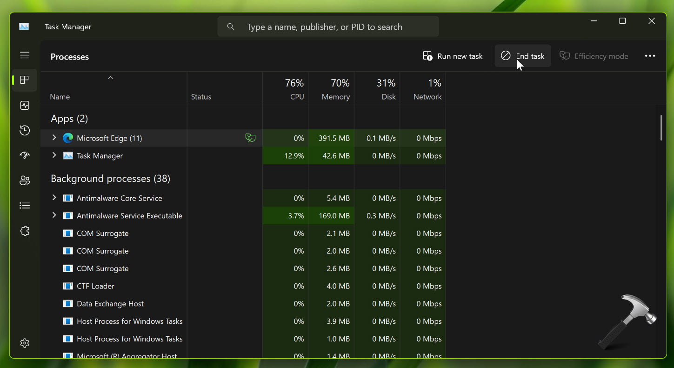Expand Antimalware Core Service entry
Screen dimensions: 674x368
[x=54, y=198]
